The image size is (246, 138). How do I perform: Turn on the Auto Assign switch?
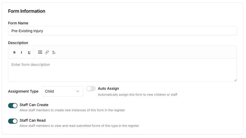(91, 88)
